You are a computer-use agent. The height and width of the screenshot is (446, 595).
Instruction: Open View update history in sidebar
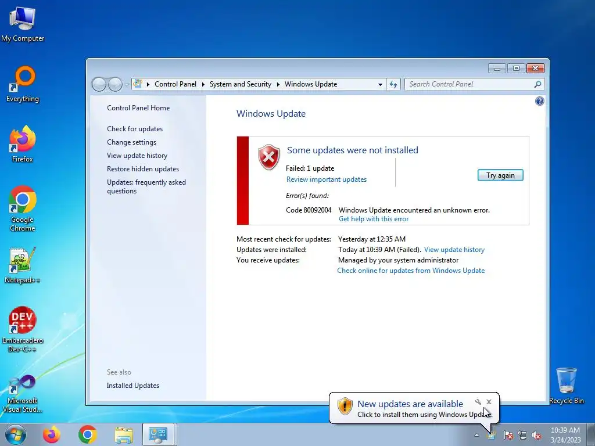[x=137, y=156]
